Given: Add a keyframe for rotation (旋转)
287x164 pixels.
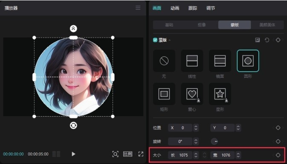Looking at the screenshot, I should click(x=278, y=141).
